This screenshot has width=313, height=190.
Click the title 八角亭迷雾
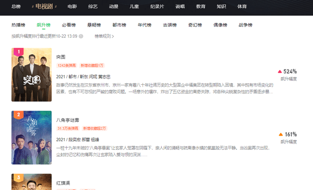pos(67,120)
